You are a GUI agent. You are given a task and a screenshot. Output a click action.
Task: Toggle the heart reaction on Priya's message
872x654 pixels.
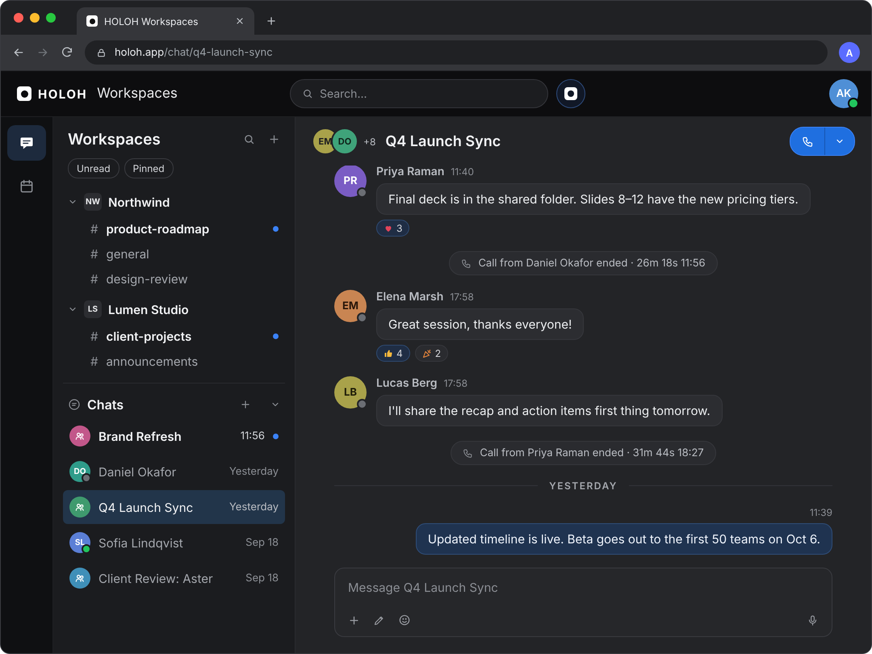[x=393, y=228]
